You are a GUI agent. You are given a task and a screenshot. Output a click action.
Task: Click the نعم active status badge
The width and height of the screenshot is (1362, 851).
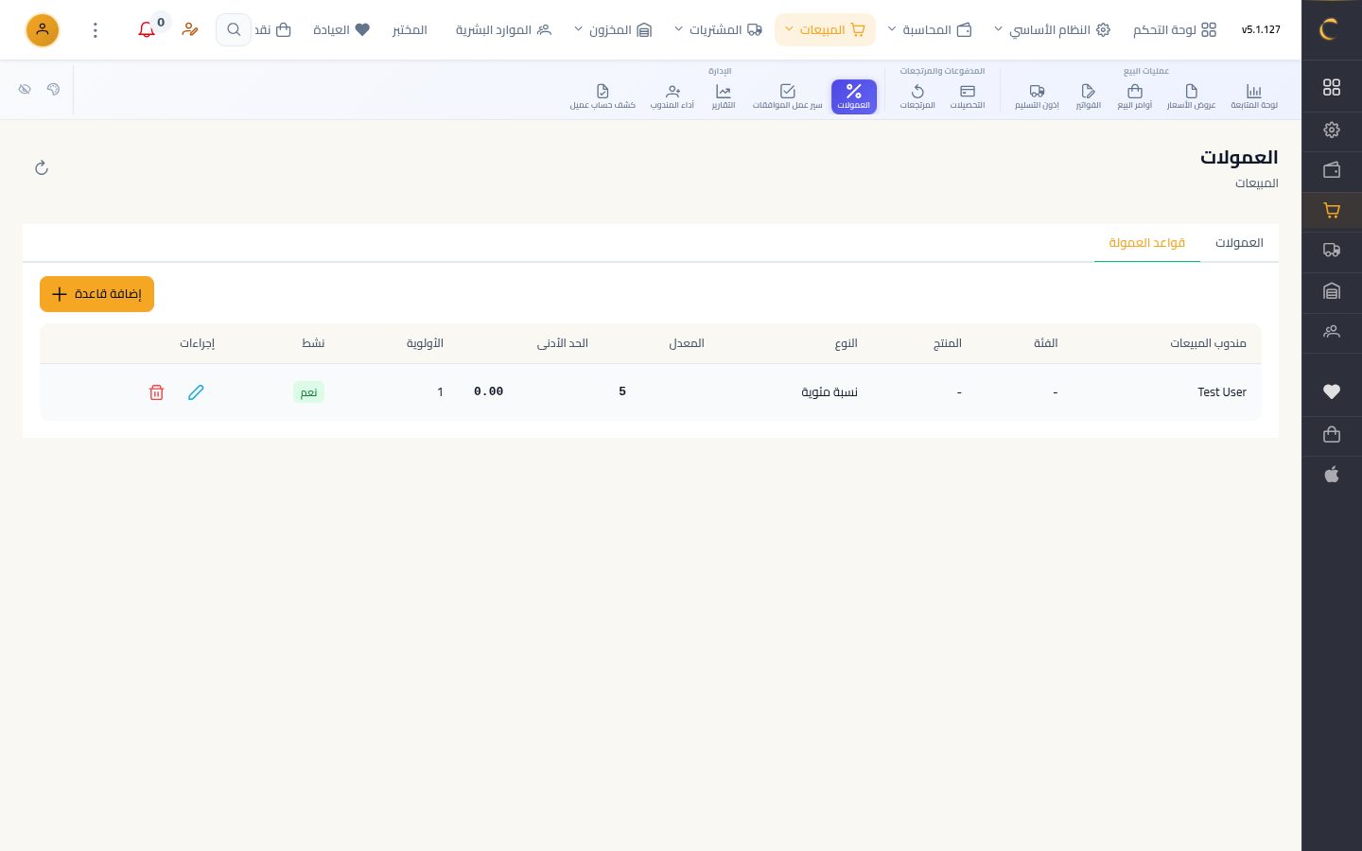point(309,392)
